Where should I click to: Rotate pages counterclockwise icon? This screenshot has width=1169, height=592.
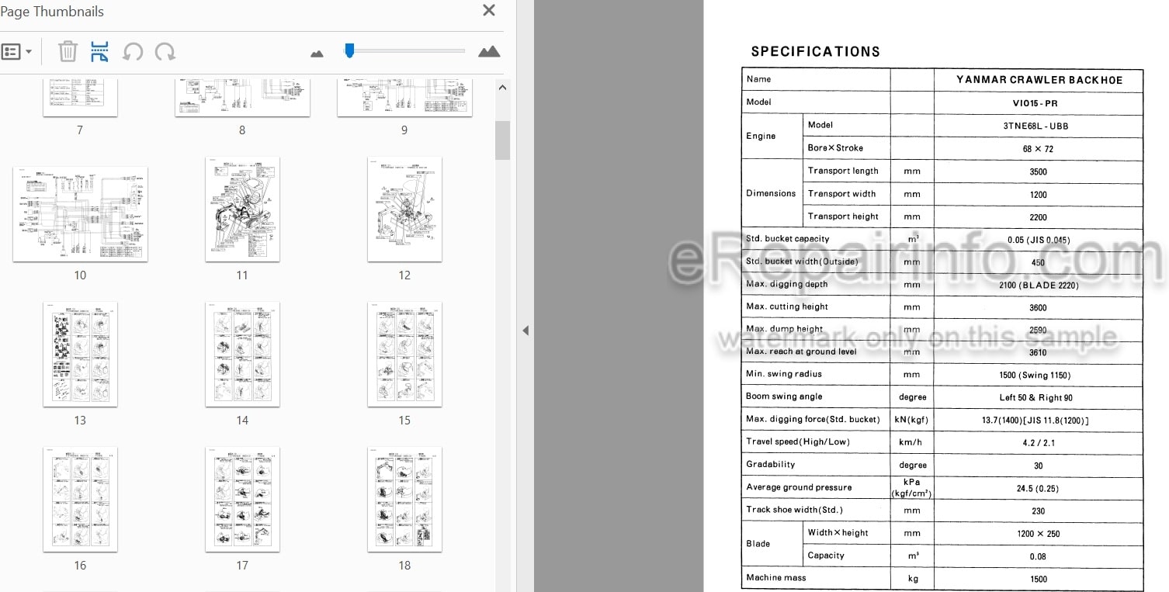(x=133, y=52)
